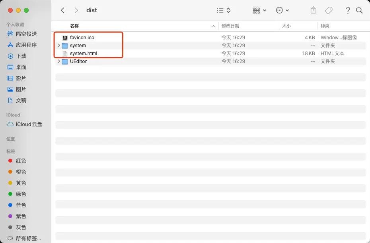The width and height of the screenshot is (370, 243).
Task: Click the tag icon in toolbar
Action: click(x=329, y=10)
